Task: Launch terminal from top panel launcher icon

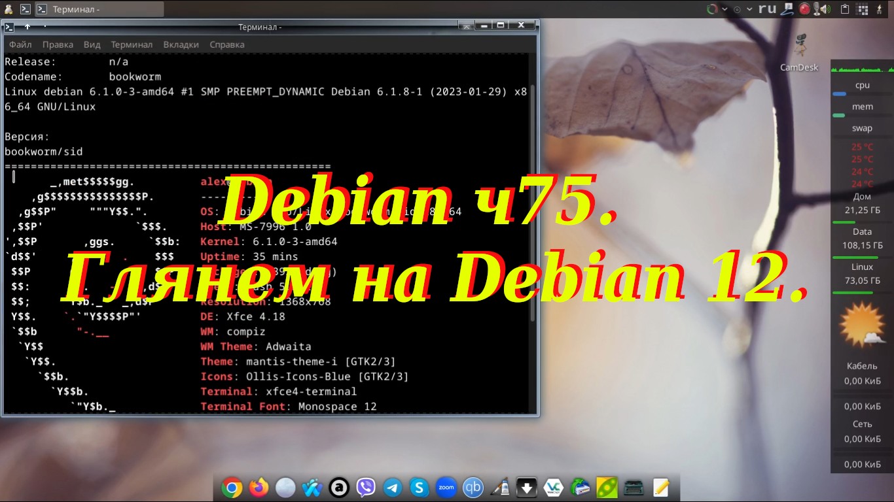Action: click(25, 8)
